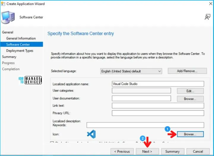The height and width of the screenshot is (156, 214).
Task: Click the Localized application name field
Action: (158, 84)
